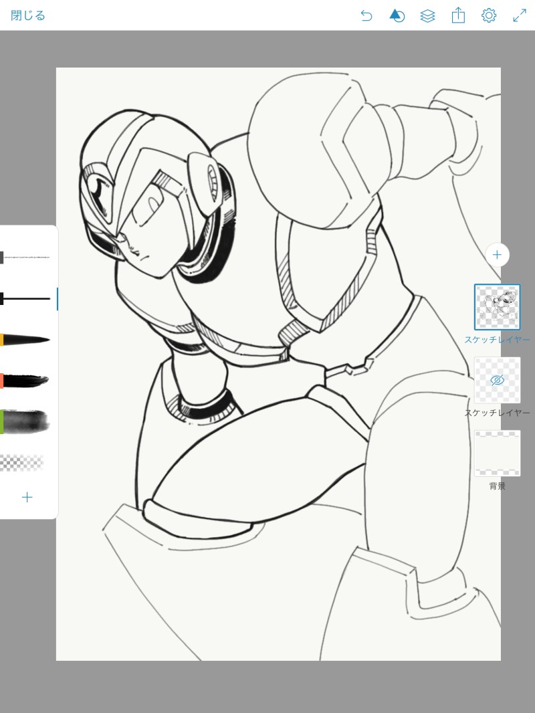The image size is (535, 713).
Task: Tap the yellow color tab of marker
Action: coord(2,340)
